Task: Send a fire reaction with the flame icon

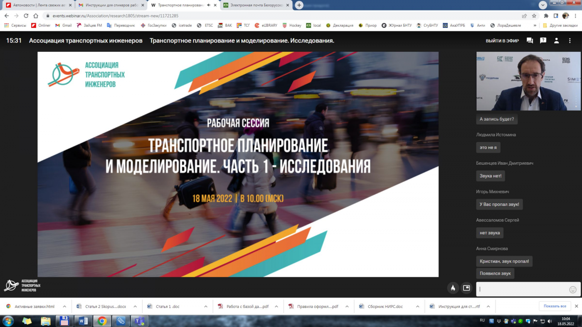Action: [x=453, y=288]
